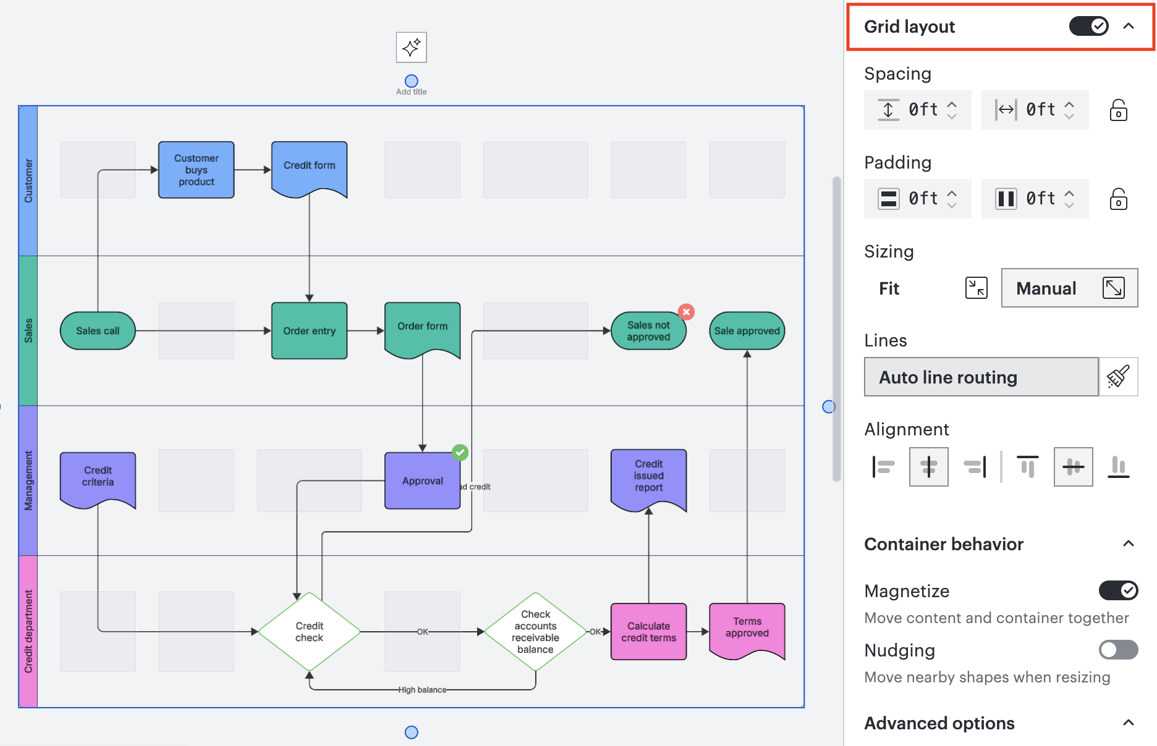This screenshot has width=1157, height=746.
Task: Click horizontal spacing field
Action: pos(1035,110)
